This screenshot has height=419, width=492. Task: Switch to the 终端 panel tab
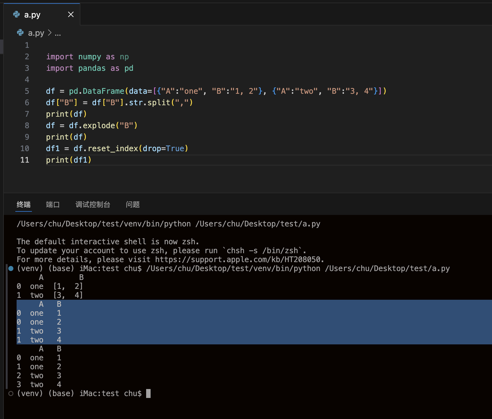24,205
